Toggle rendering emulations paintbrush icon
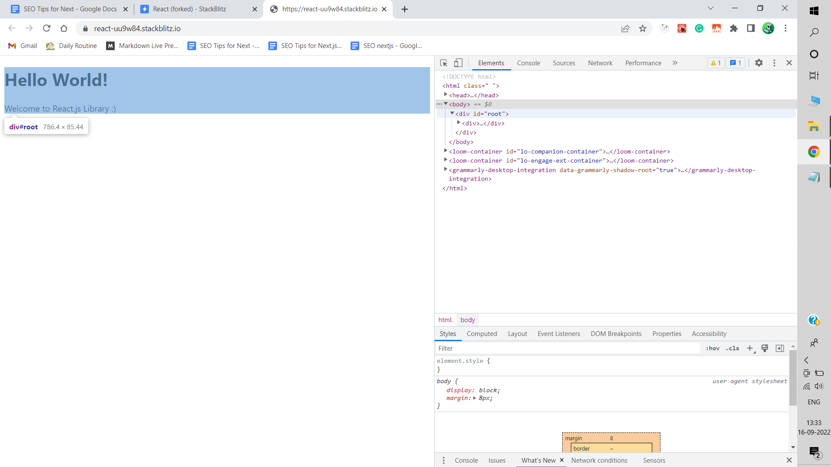This screenshot has width=831, height=467. 765,349
